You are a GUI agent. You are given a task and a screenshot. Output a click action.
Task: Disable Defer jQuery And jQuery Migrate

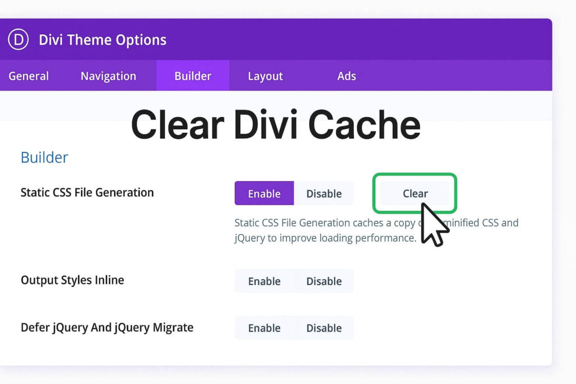click(325, 328)
